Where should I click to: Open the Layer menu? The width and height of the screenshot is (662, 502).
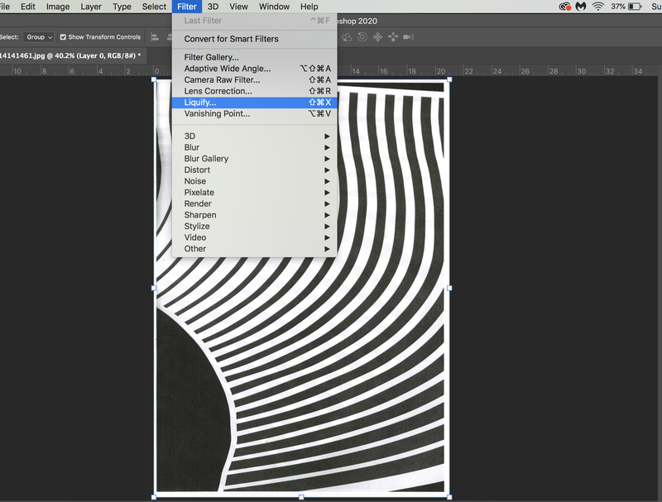[x=91, y=7]
